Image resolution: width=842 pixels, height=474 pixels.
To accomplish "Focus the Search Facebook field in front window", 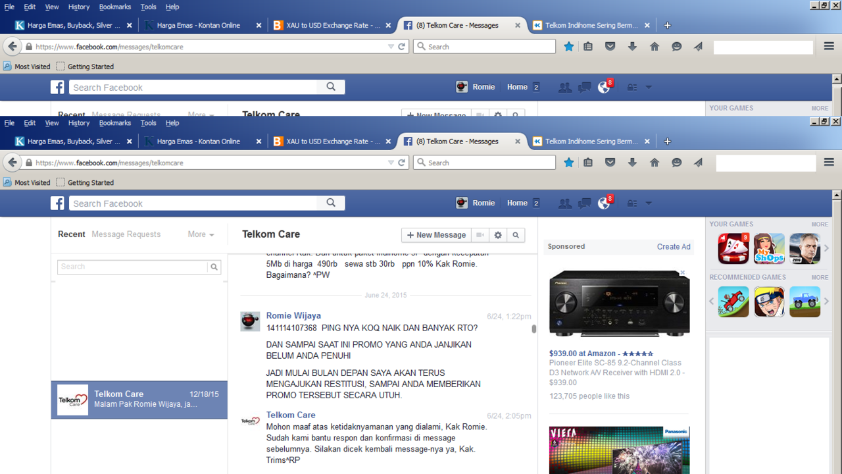I will [193, 203].
